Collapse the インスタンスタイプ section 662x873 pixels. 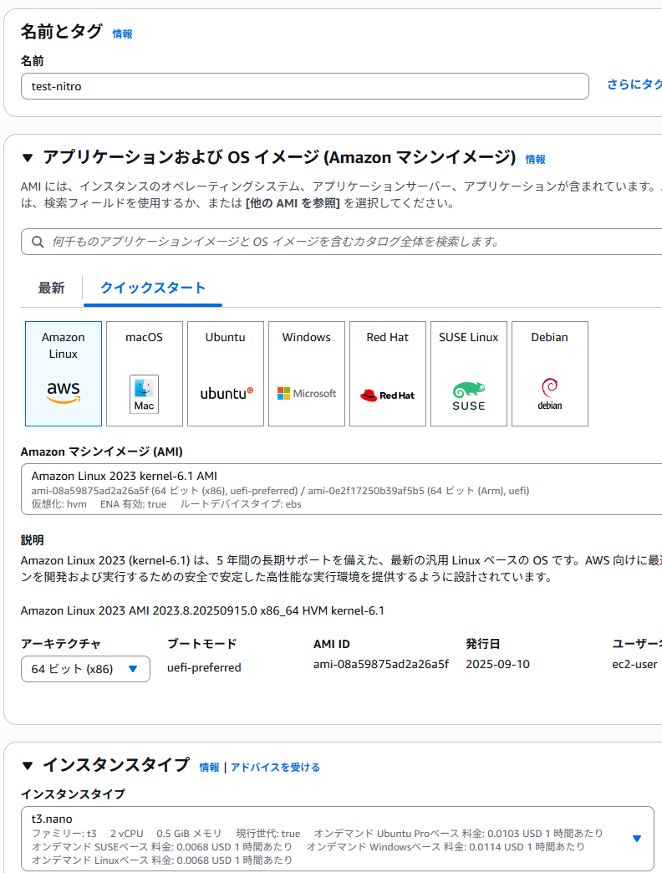click(x=28, y=766)
